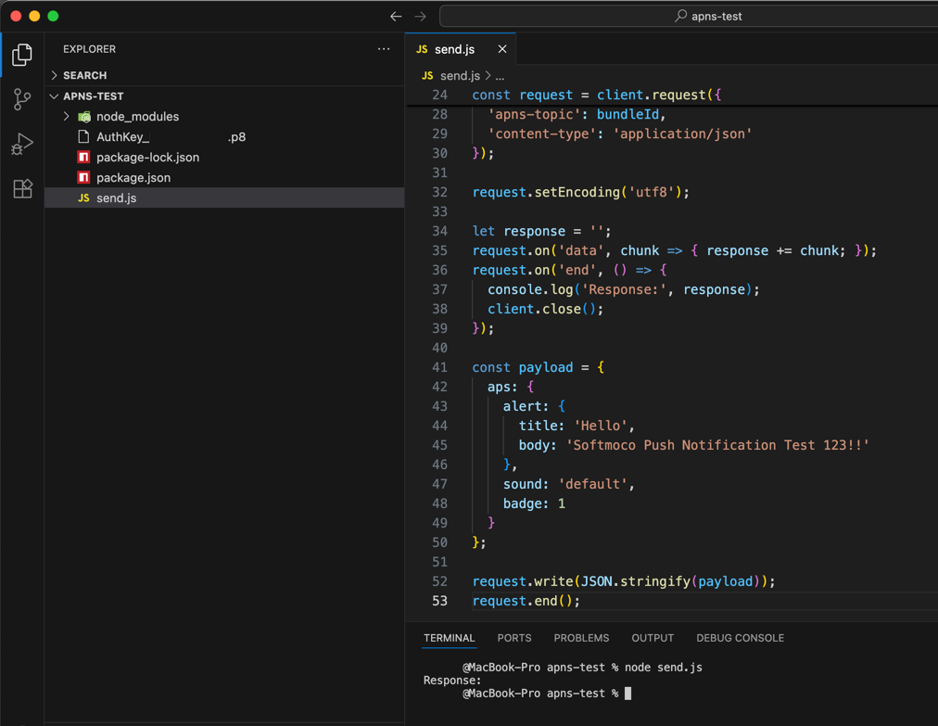This screenshot has height=726, width=938.
Task: Open package.json in the file tree
Action: click(133, 178)
